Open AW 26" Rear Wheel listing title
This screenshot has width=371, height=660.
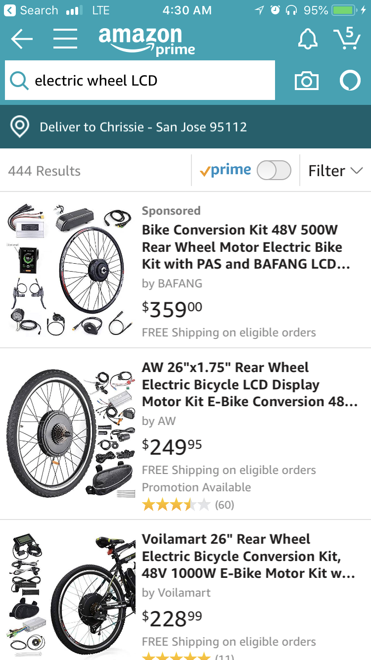(250, 384)
